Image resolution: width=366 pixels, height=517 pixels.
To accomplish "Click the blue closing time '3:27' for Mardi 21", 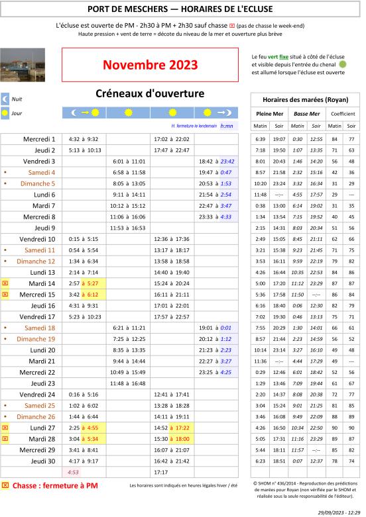I will coord(226,361).
